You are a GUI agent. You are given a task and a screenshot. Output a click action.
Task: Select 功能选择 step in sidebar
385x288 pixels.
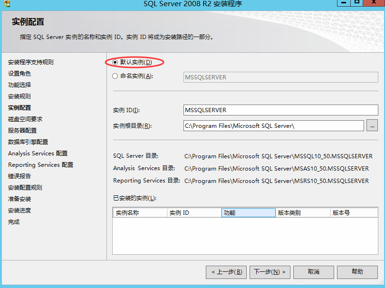(19, 85)
